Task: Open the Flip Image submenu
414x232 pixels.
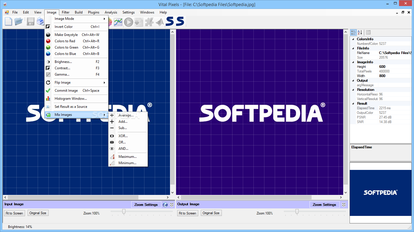Action: [x=77, y=83]
